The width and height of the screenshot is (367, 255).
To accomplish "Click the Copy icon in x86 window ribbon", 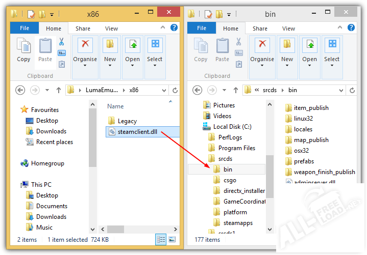I will click(23, 50).
